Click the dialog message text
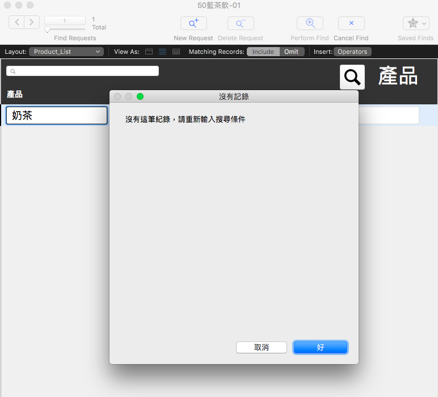The width and height of the screenshot is (438, 397). (x=185, y=120)
